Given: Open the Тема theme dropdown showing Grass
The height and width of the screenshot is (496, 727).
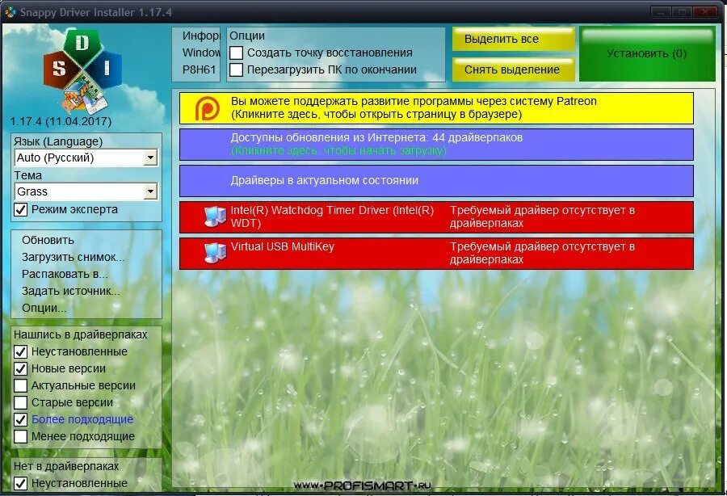Looking at the screenshot, I should click(x=86, y=191).
